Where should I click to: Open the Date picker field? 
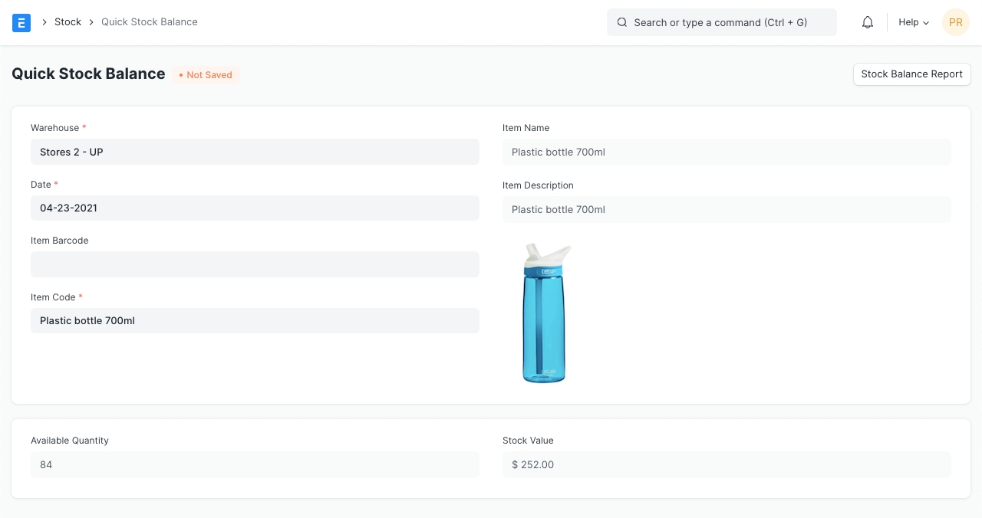coord(255,208)
